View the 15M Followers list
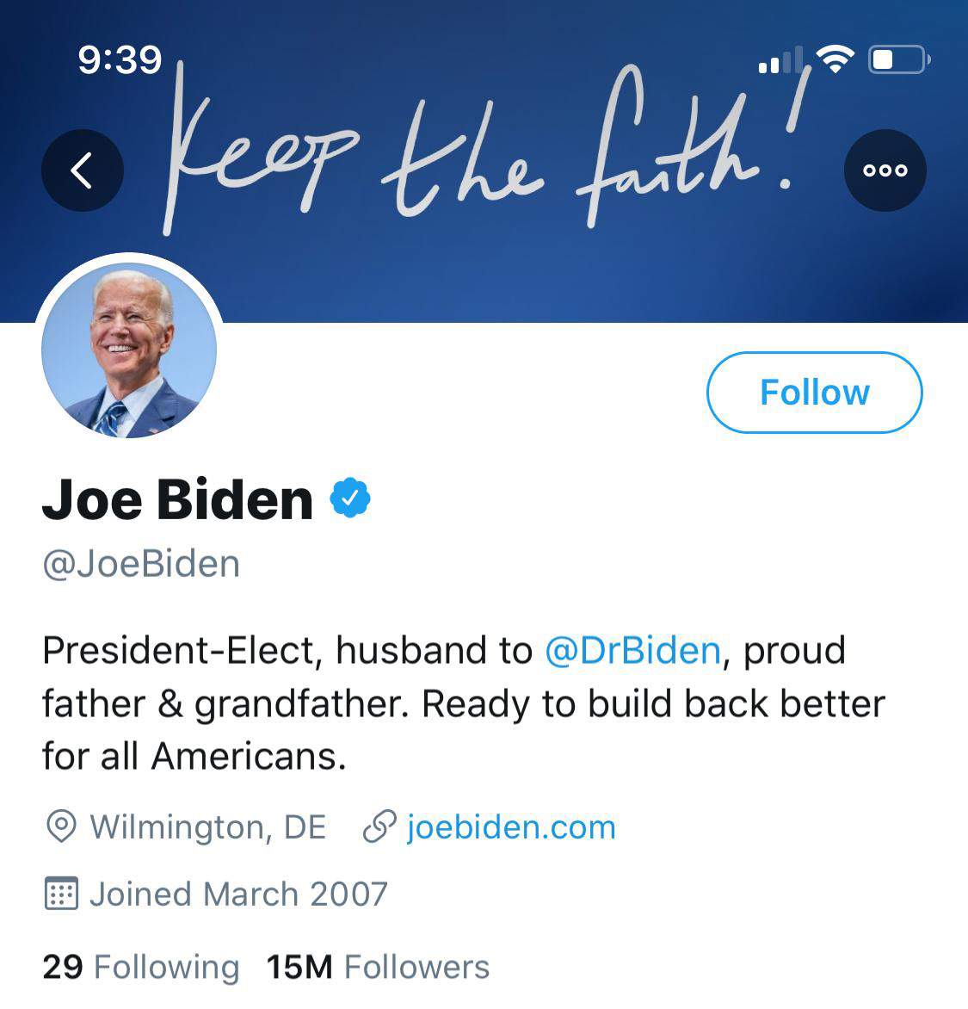 pyautogui.click(x=379, y=967)
